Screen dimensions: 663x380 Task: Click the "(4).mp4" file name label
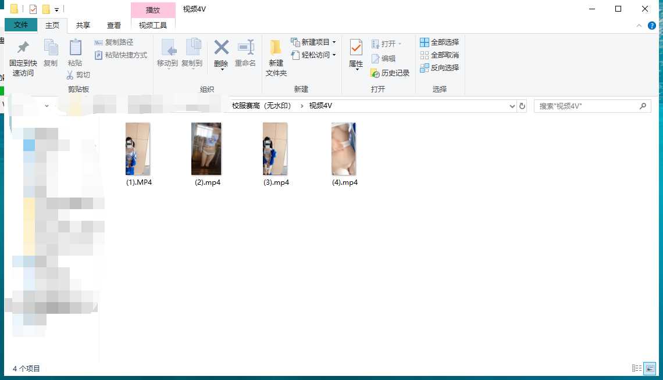tap(345, 182)
